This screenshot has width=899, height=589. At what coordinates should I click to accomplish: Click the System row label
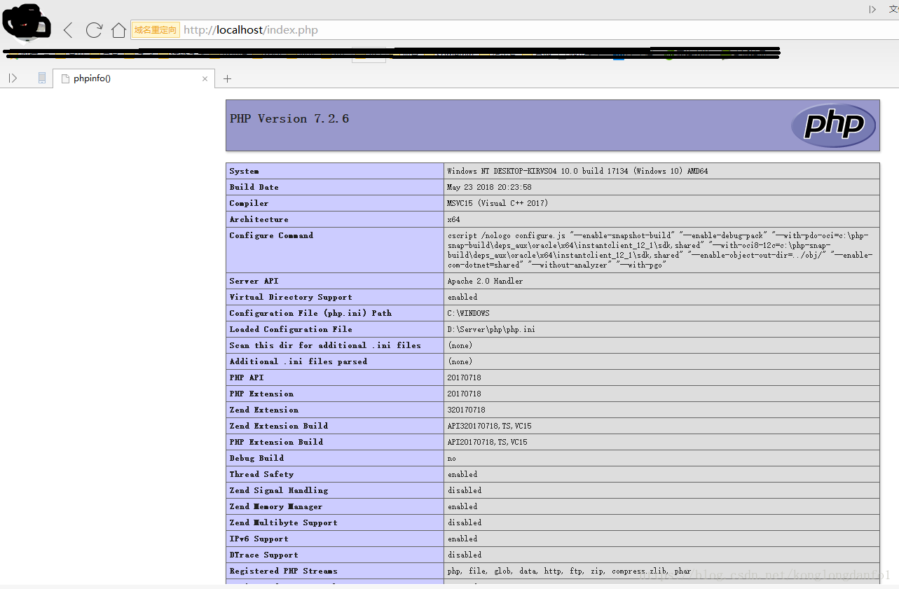click(244, 171)
